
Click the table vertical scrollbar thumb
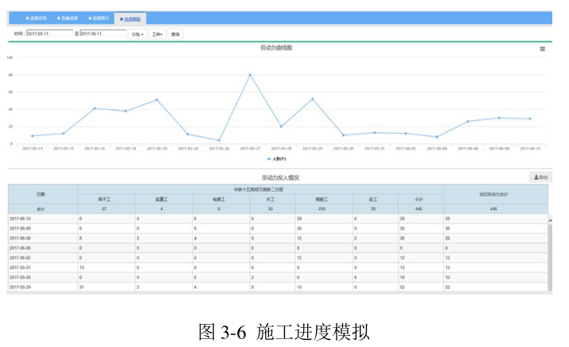[x=550, y=258]
